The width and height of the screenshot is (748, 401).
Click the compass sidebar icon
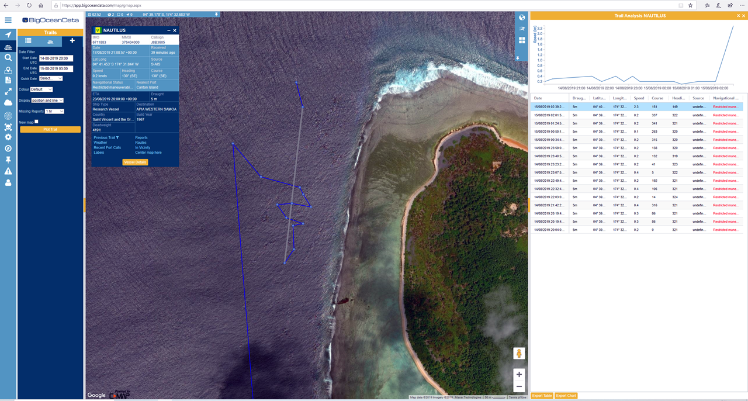(8, 148)
